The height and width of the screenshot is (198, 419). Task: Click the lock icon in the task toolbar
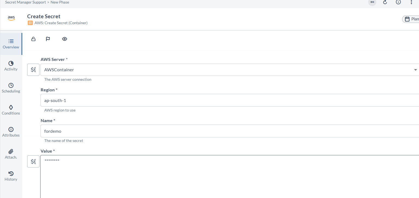coord(33,39)
